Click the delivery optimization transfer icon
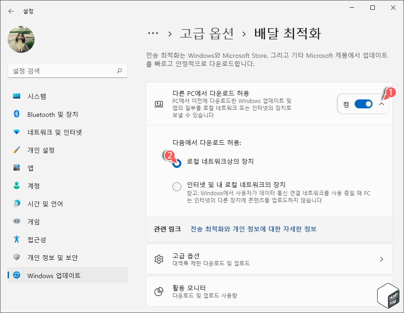The image size is (404, 313). click(159, 104)
